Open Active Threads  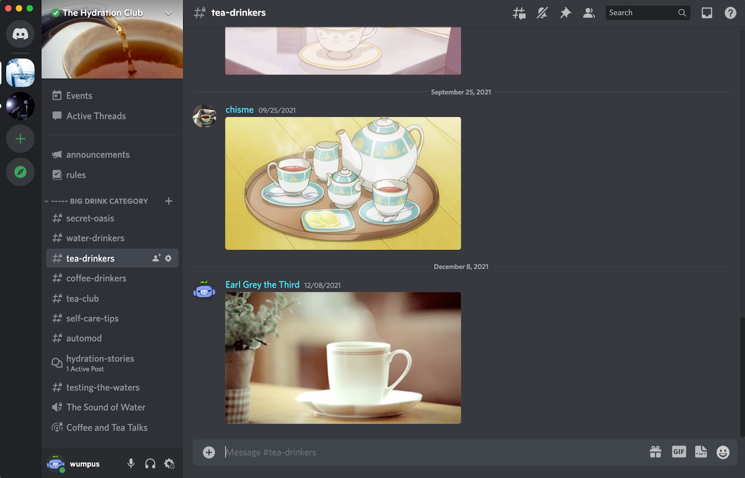pos(112,116)
